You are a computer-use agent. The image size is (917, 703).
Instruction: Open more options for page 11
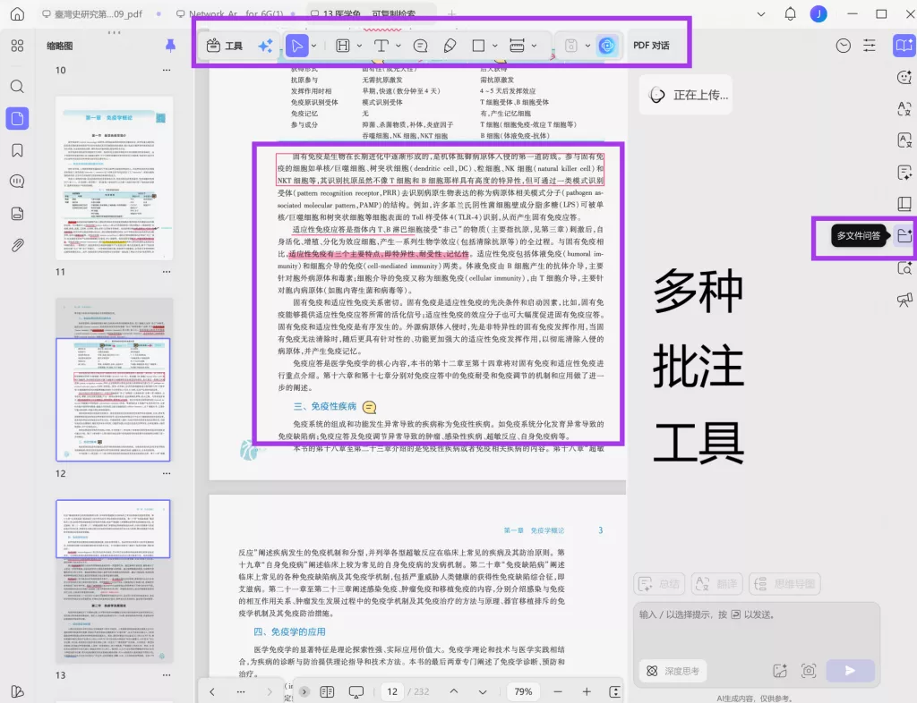(x=167, y=272)
